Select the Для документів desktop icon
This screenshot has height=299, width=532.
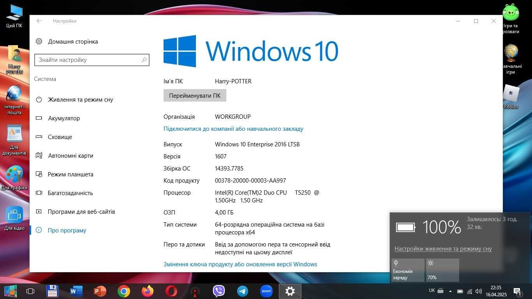[x=14, y=141]
